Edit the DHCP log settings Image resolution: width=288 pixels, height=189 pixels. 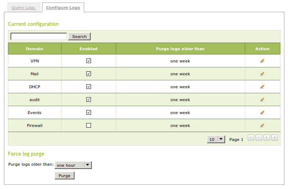tap(262, 87)
